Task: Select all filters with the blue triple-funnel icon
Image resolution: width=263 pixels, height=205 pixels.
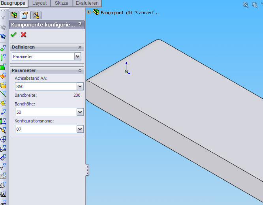Action: click(3, 36)
